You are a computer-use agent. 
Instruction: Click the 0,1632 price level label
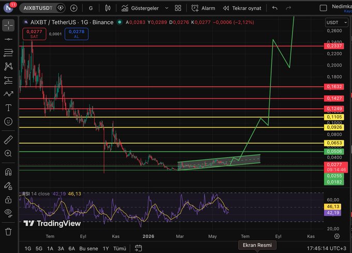[x=334, y=87]
